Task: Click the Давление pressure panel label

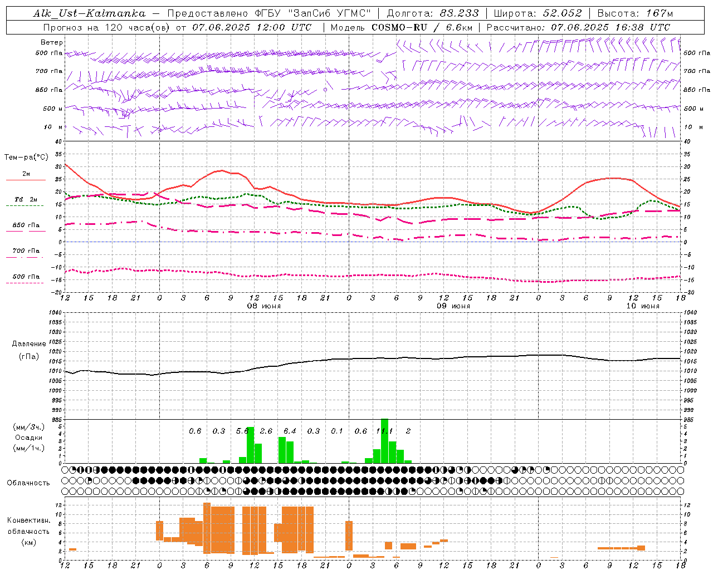Action: click(x=29, y=344)
